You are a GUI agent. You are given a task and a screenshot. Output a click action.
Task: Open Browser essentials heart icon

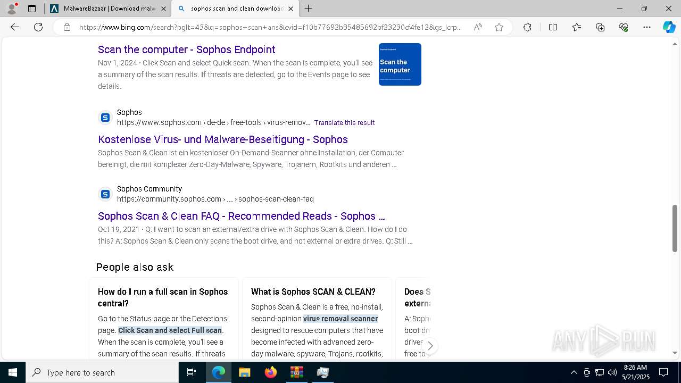(x=624, y=27)
